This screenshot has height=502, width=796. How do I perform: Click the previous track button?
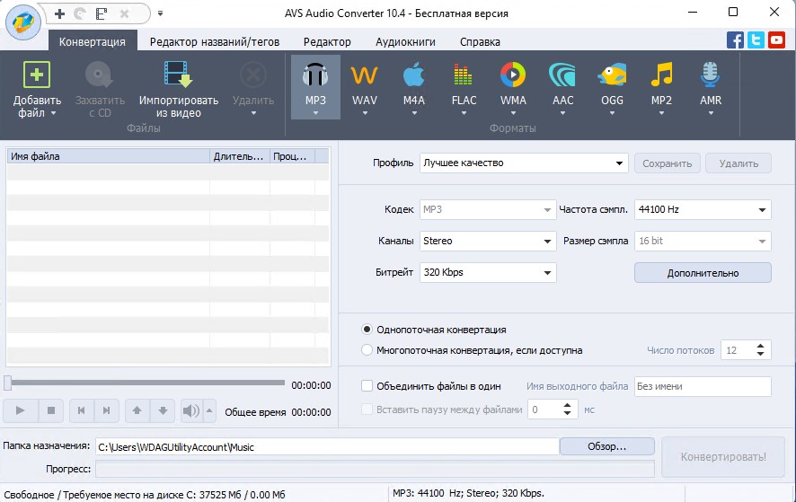pos(81,410)
